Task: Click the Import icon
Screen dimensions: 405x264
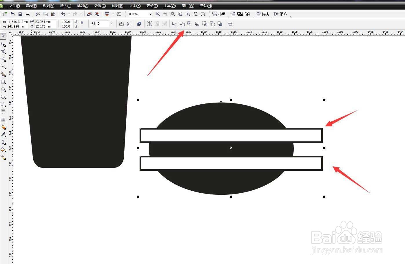Action: tap(90, 14)
